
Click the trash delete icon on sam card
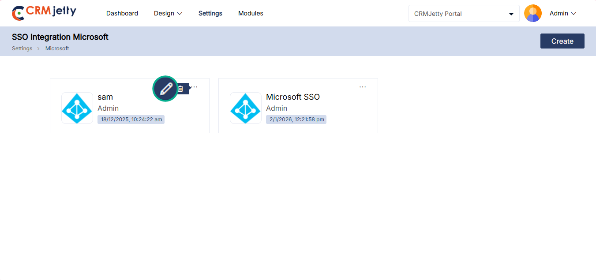point(180,89)
